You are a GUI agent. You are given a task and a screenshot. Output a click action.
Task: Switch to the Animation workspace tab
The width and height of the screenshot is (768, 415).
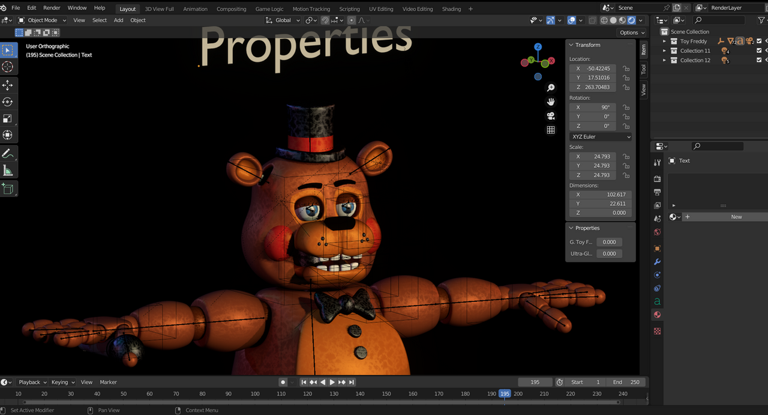[195, 9]
